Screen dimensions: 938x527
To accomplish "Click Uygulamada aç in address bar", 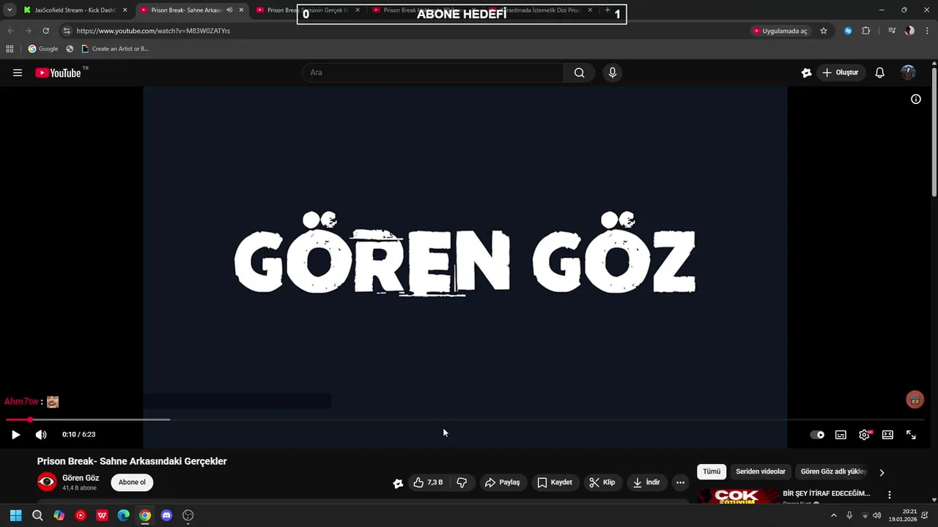I will [x=780, y=31].
